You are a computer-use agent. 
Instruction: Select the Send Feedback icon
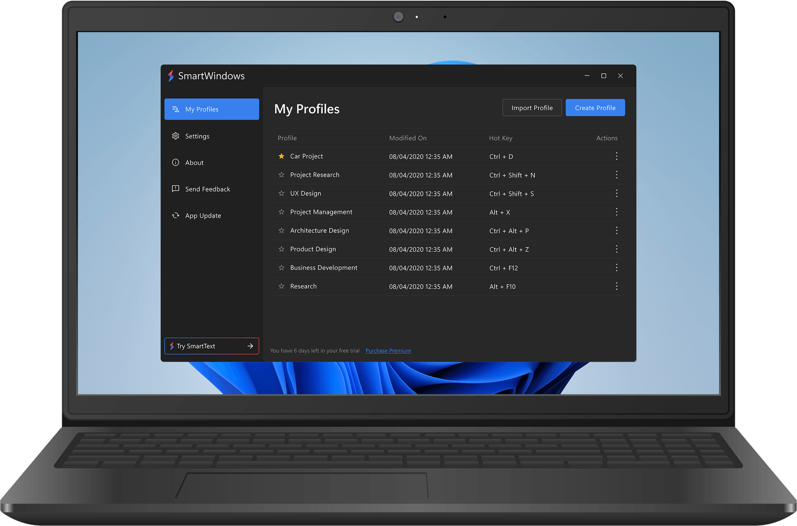click(175, 189)
